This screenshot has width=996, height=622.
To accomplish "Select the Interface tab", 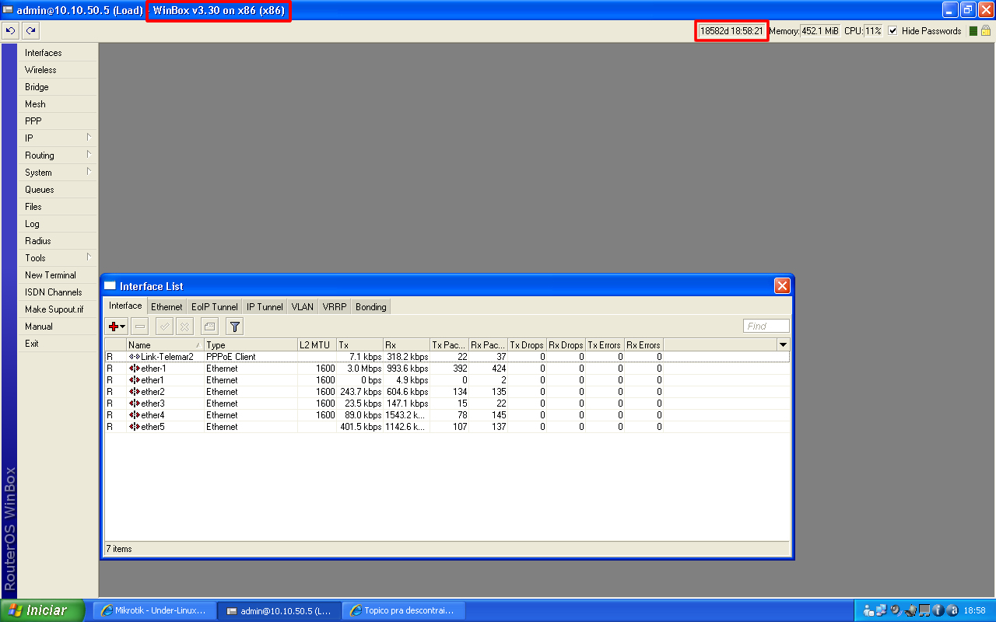I will pyautogui.click(x=125, y=306).
